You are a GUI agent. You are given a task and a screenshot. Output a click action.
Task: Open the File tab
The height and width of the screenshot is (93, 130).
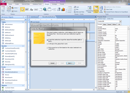coord(3,4)
